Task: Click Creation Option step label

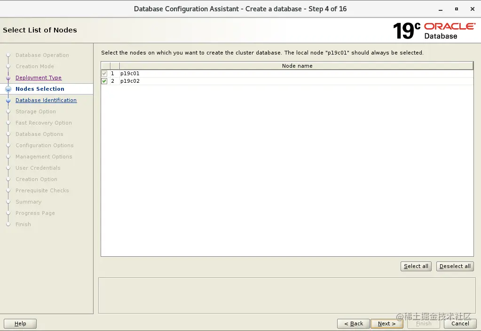Action: click(x=36, y=179)
